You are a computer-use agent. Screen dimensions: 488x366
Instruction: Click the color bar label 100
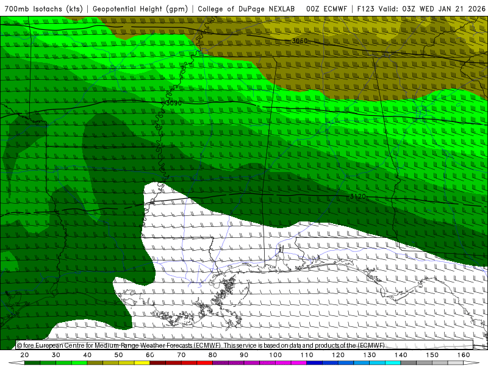pyautogui.click(x=276, y=355)
